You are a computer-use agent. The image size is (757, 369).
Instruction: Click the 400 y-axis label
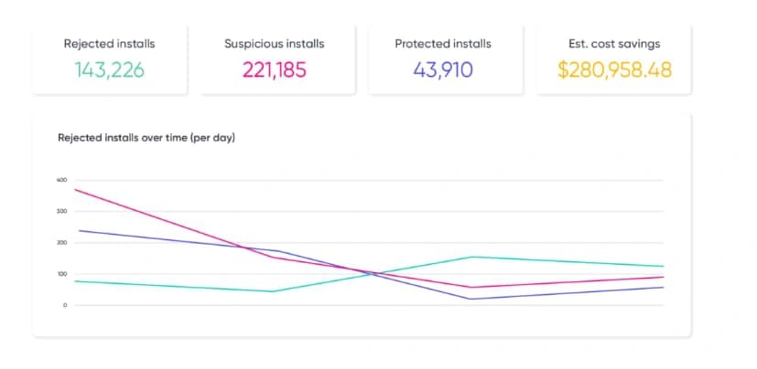coord(62,181)
